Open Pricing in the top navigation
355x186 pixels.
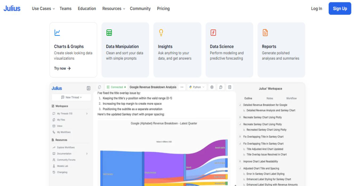point(163,9)
